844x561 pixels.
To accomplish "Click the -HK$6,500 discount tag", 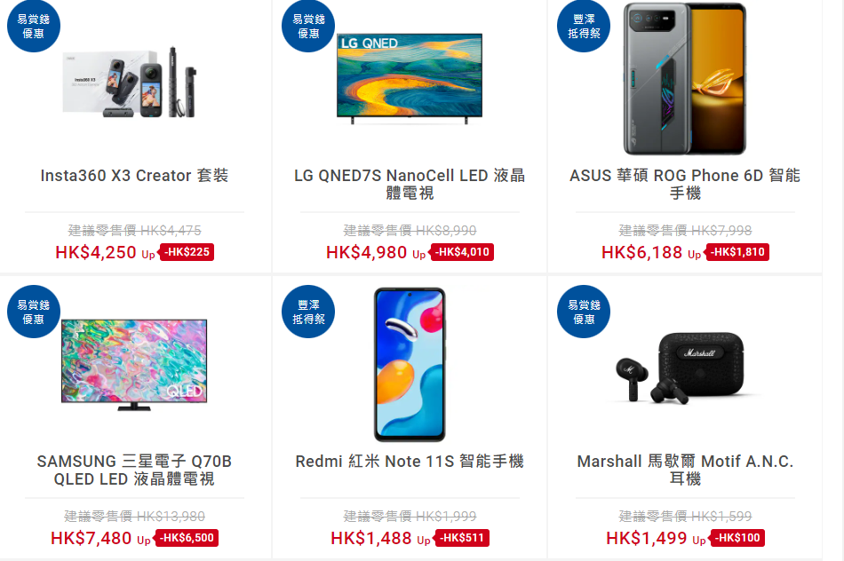I will (x=187, y=537).
